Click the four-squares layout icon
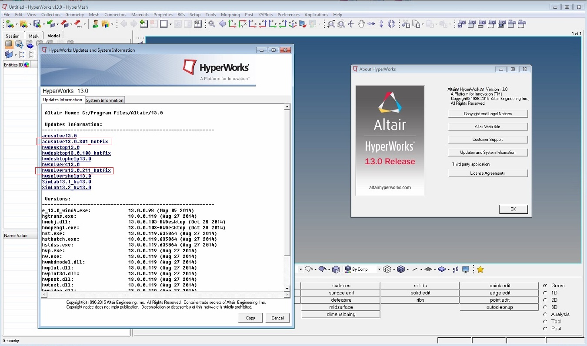 click(x=456, y=269)
